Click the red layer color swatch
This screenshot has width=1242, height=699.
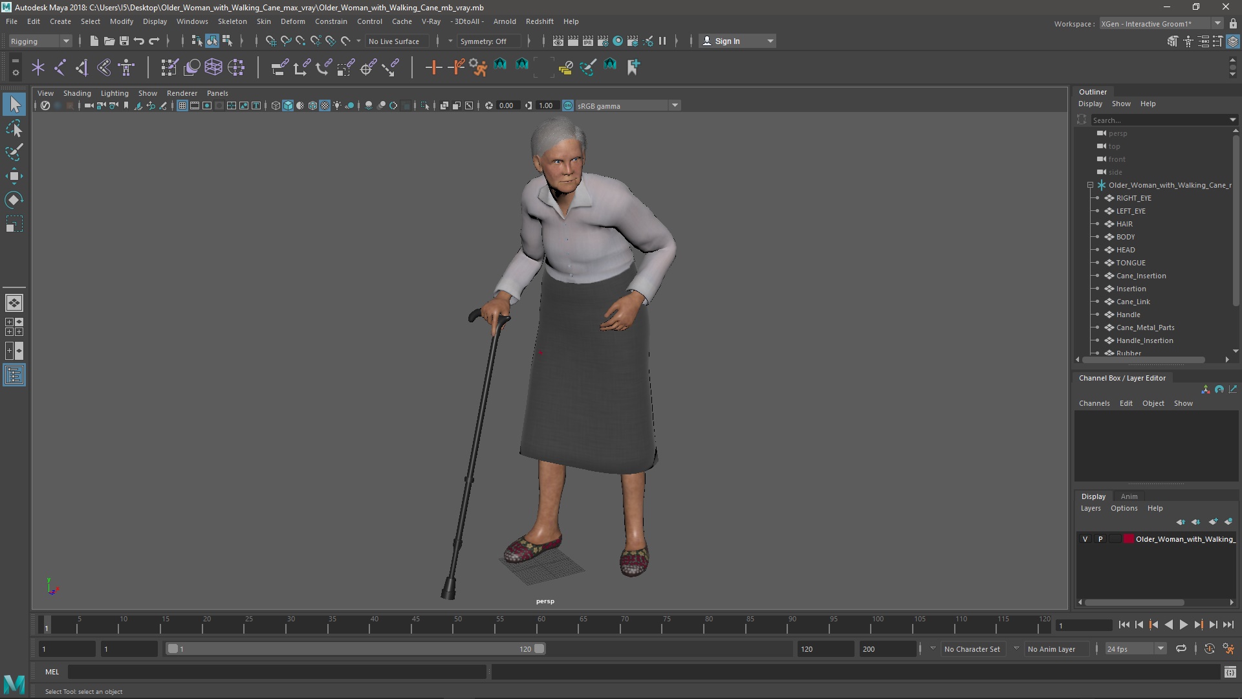pos(1129,539)
